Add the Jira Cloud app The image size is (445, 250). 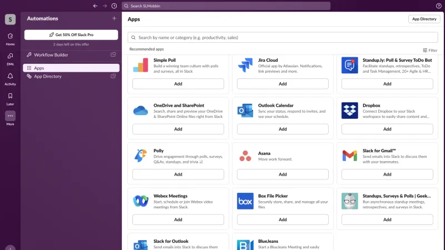point(283,84)
